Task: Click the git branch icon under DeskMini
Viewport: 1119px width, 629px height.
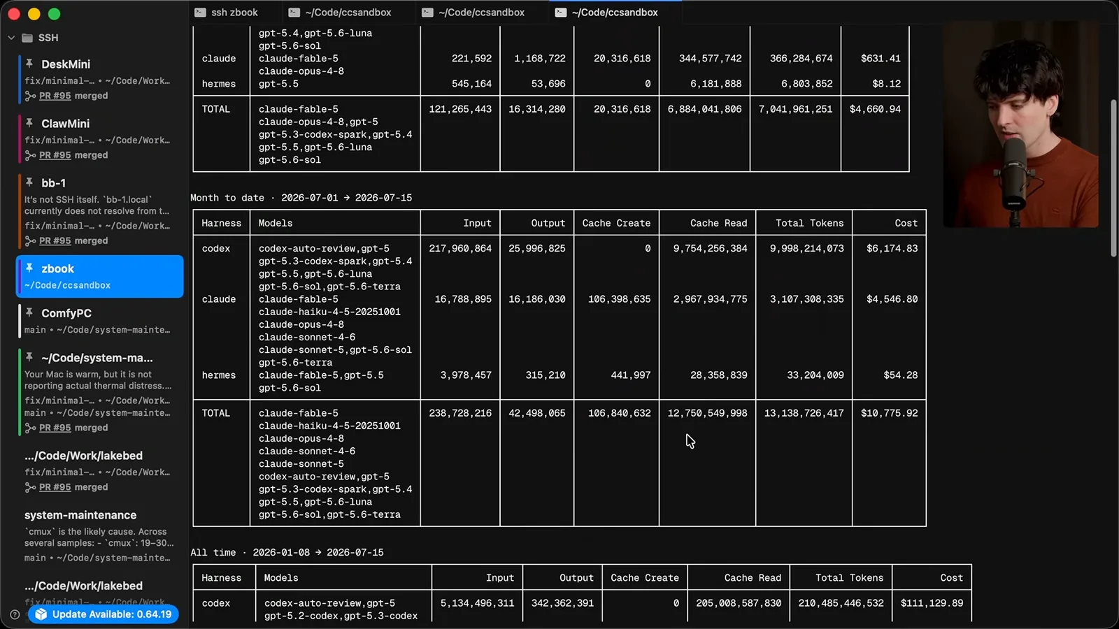Action: tap(30, 96)
